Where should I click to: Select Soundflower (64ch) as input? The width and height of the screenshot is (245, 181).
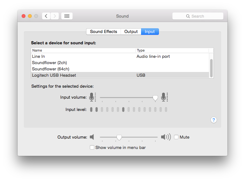pyautogui.click(x=120, y=69)
